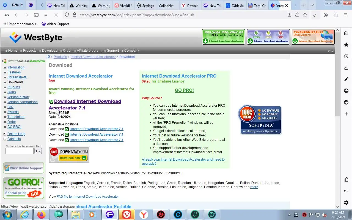352x220 pixels.
Task: Launch Yandex Browser from taskbar
Action: [x=144, y=215]
